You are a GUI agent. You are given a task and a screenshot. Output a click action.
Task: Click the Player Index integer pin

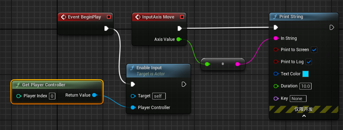tap(19, 96)
